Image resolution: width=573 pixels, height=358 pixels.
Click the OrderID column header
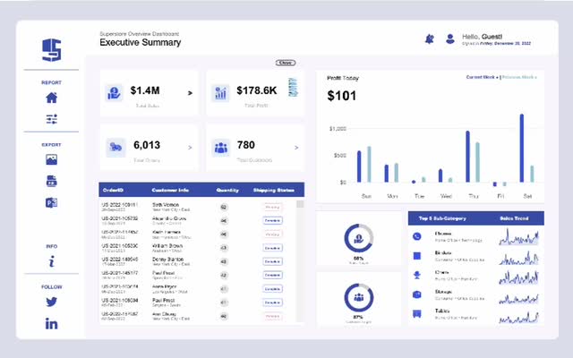[113, 191]
